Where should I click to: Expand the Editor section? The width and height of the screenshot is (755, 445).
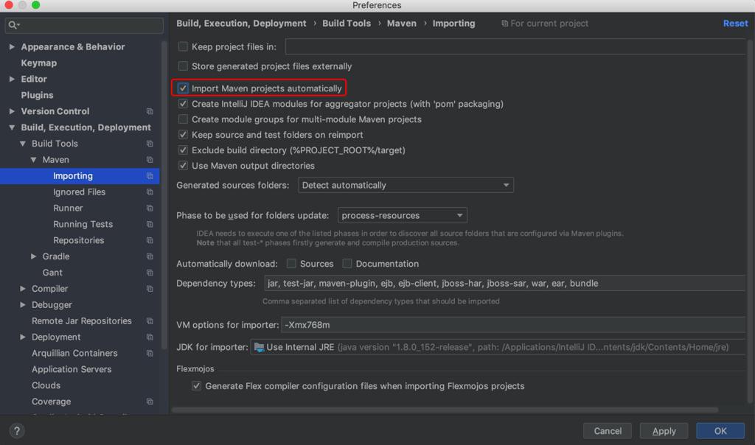click(12, 79)
